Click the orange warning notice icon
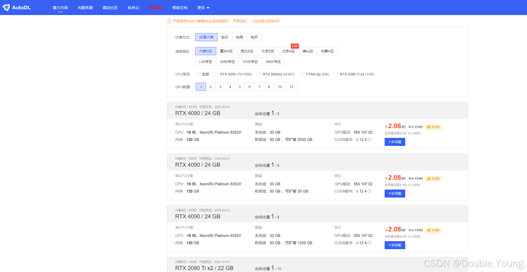This screenshot has height=272, width=527. tap(169, 21)
